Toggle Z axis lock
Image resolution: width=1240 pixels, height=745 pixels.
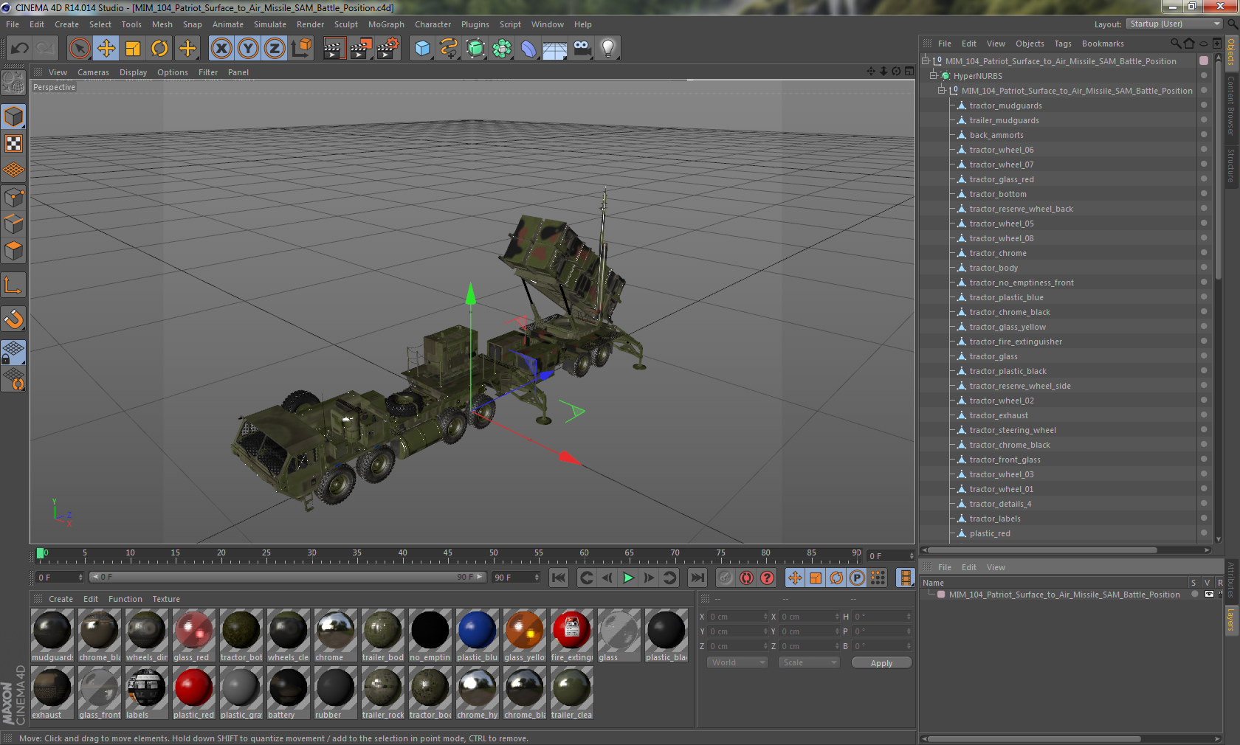tap(274, 49)
